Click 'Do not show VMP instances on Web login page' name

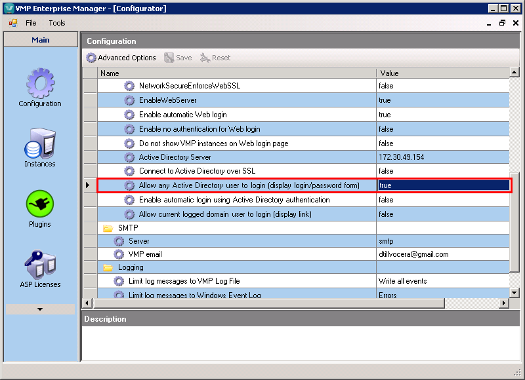coord(214,143)
